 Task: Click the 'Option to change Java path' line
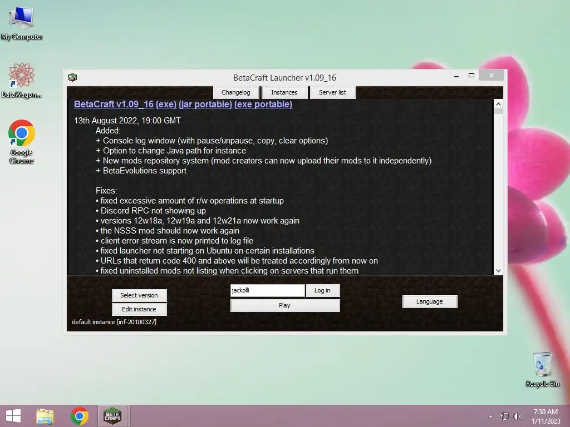[x=171, y=151]
